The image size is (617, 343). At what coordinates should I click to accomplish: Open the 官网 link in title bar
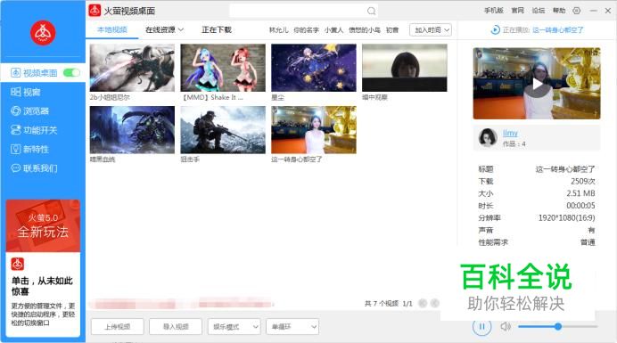(517, 11)
